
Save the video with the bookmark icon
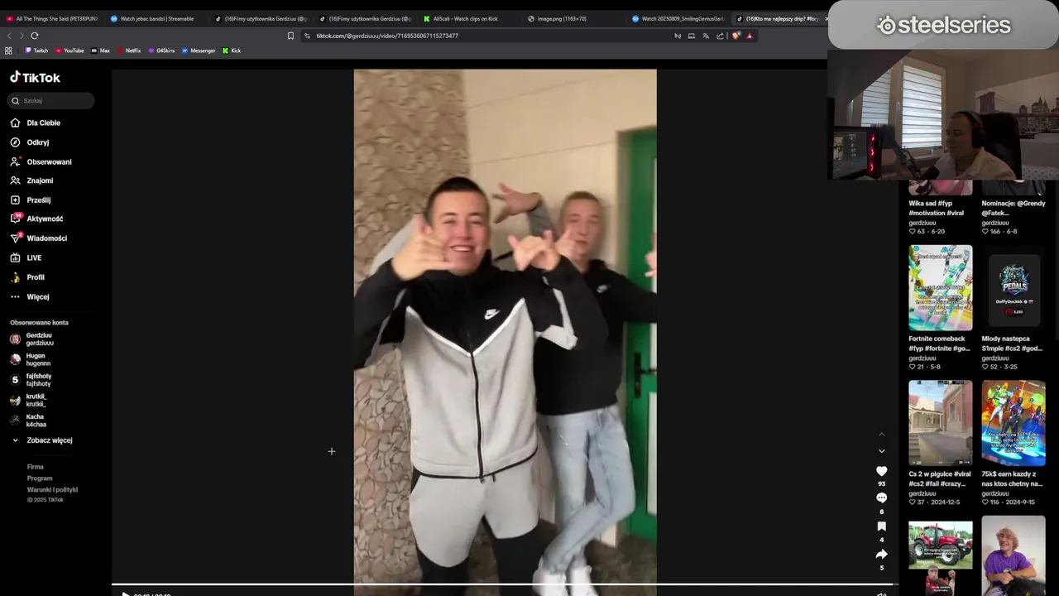pos(881,526)
